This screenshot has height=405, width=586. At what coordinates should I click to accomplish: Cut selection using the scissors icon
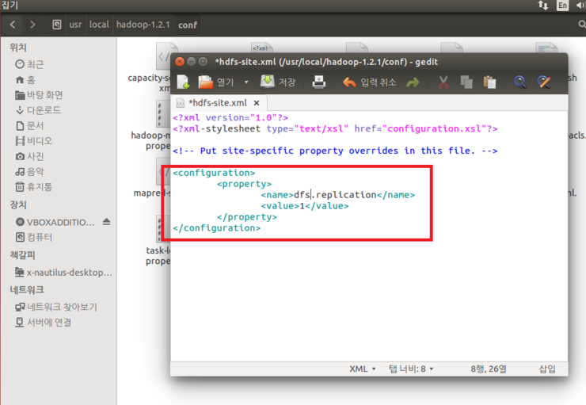443,82
